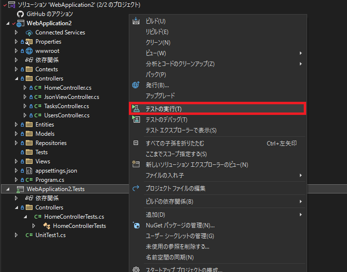347x272 pixels.
Task: Click the flask icon next to テストの実行(T)
Action: 136,109
